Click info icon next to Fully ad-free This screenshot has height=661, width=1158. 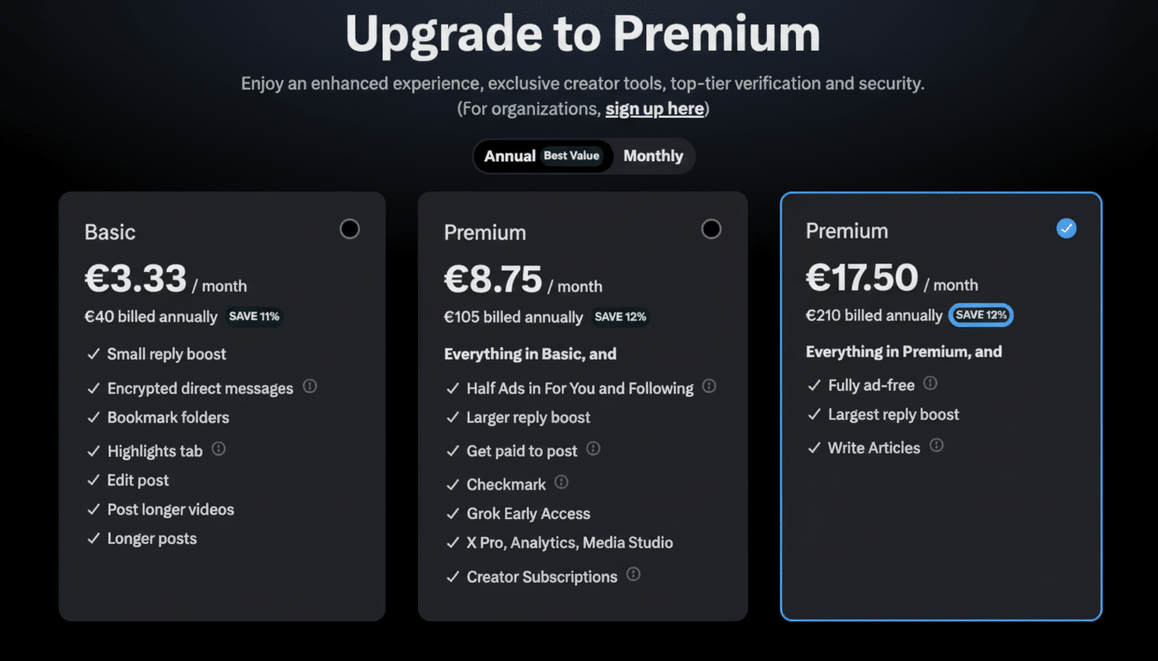[931, 385]
